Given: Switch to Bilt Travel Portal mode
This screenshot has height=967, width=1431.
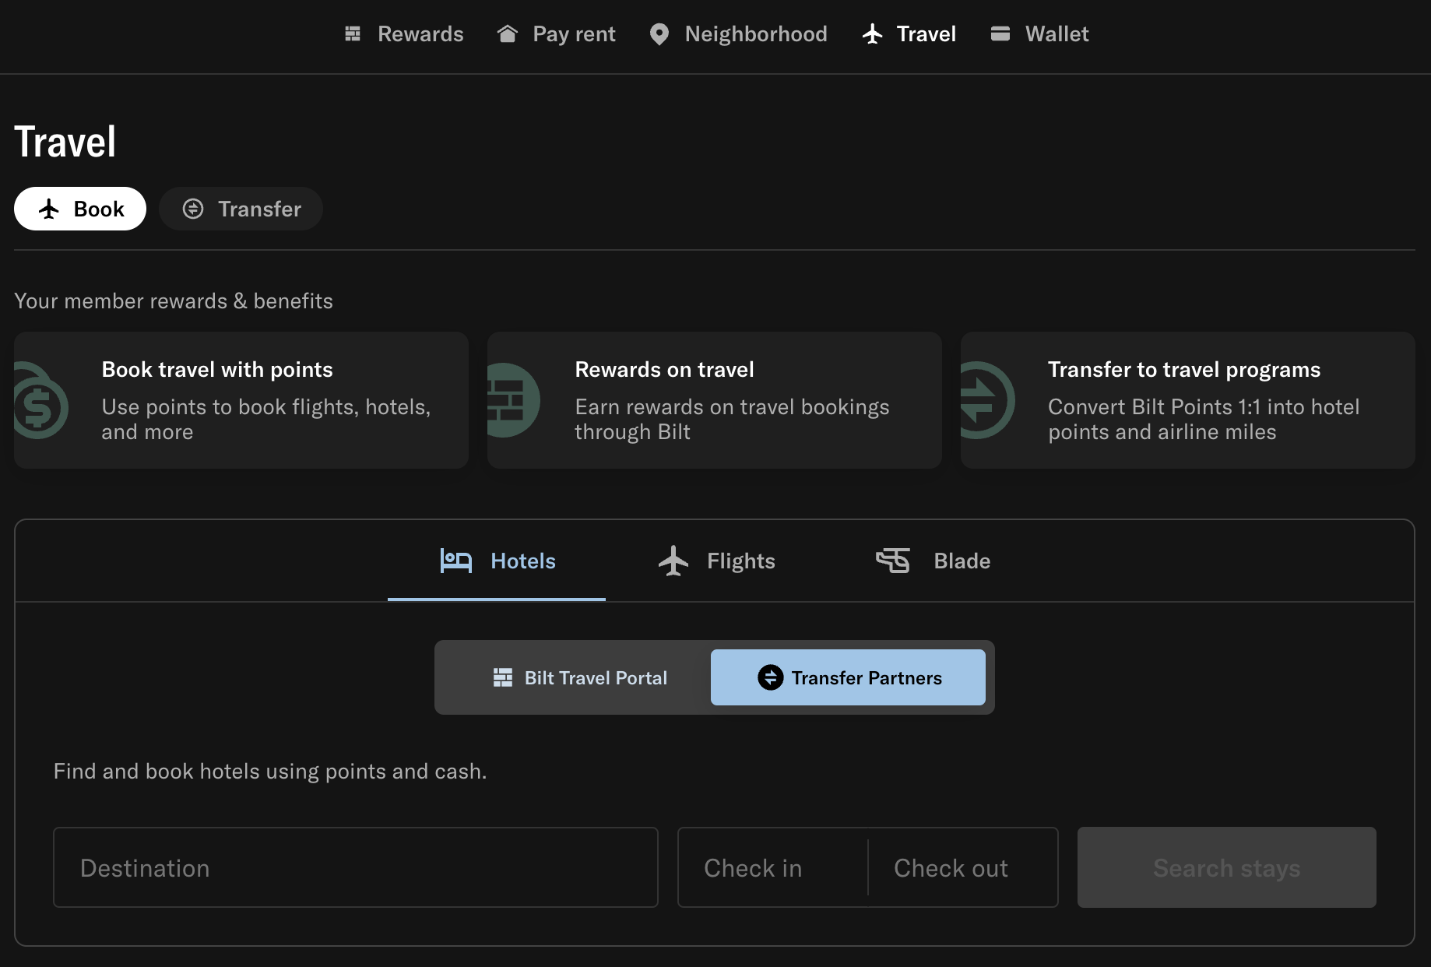Looking at the screenshot, I should click(x=579, y=677).
